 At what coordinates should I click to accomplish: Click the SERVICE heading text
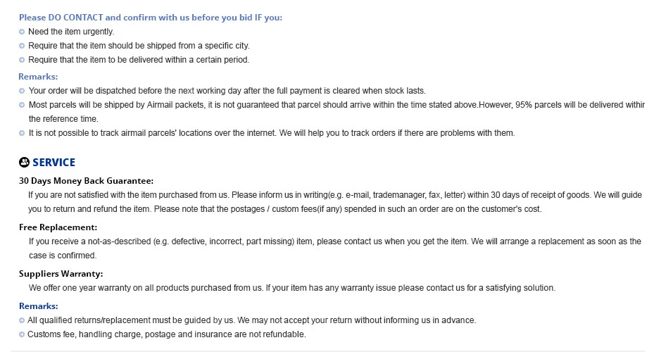pyautogui.click(x=54, y=163)
